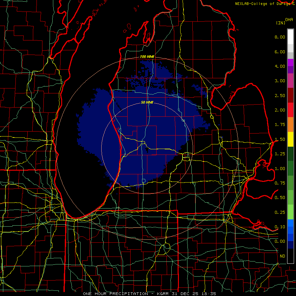Click the 50 NMI range ring label

coord(147,102)
